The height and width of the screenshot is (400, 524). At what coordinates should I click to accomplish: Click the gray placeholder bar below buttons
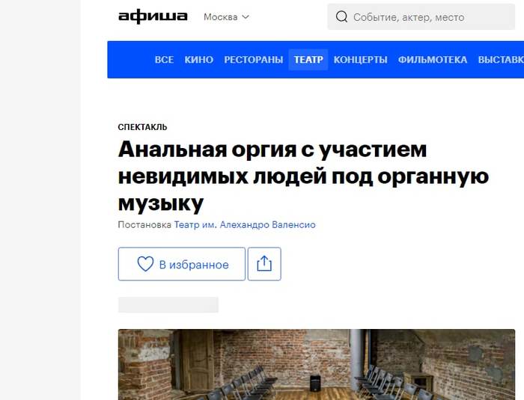(x=168, y=305)
